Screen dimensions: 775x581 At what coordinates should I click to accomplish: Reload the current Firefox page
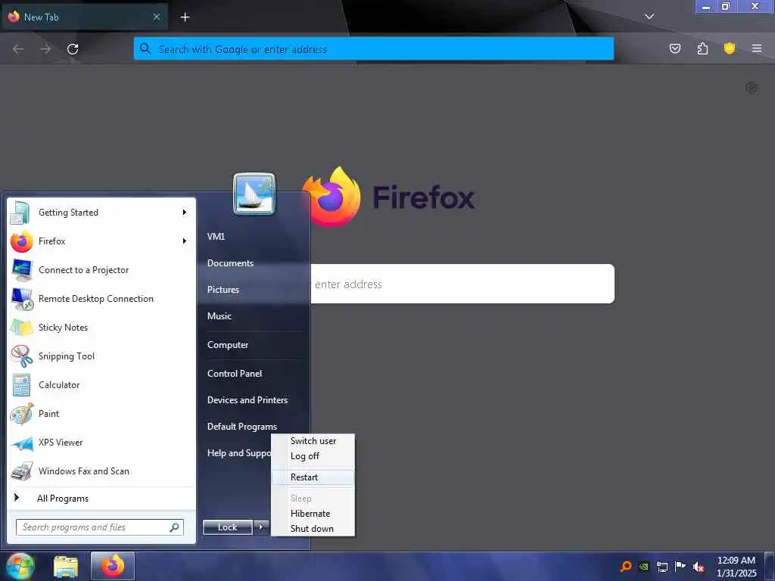tap(73, 49)
